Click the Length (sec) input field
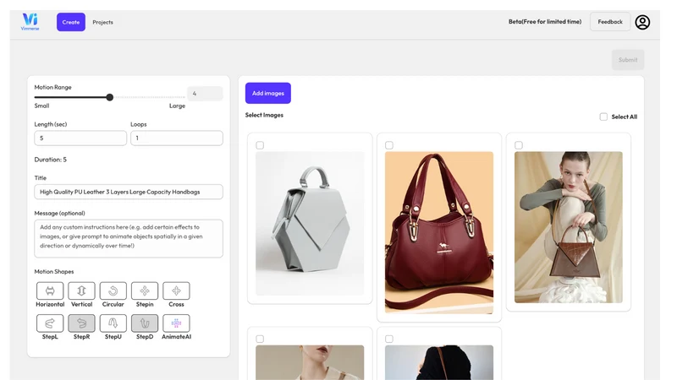This screenshot has width=677, height=380. [80, 138]
